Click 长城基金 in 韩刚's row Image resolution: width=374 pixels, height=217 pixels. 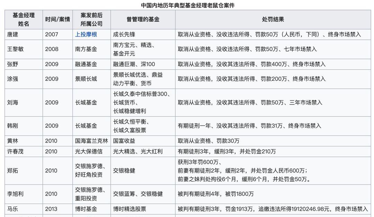86,126
